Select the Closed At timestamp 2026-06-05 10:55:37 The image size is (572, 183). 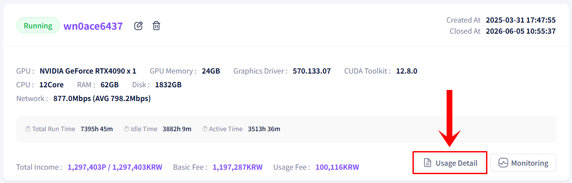(521, 31)
